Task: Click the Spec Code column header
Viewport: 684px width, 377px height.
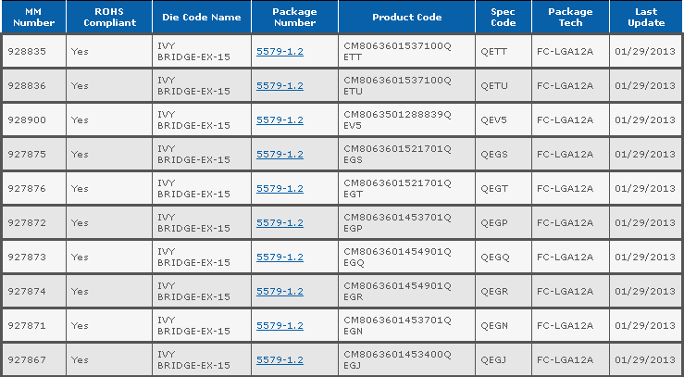Action: coord(502,17)
